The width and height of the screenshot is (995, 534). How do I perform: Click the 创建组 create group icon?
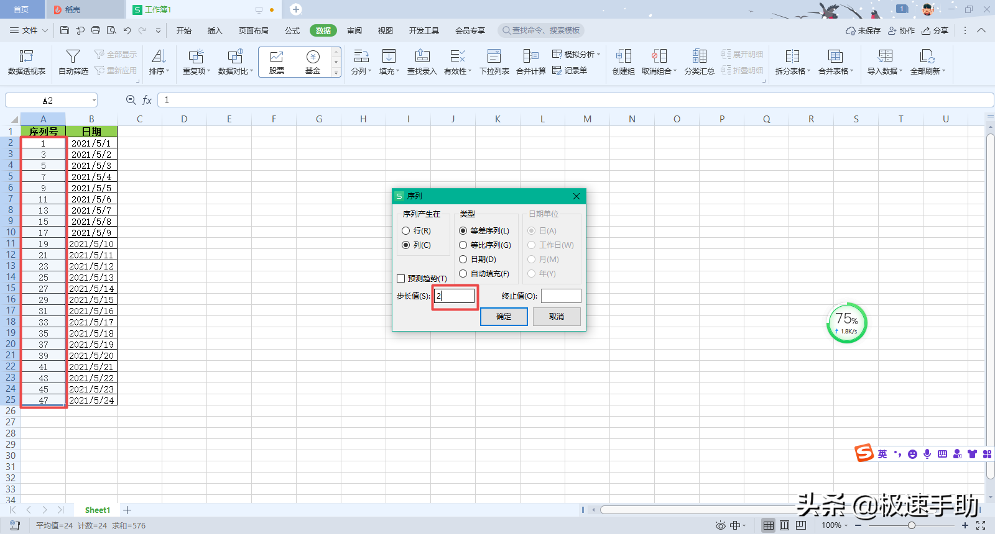coord(623,57)
